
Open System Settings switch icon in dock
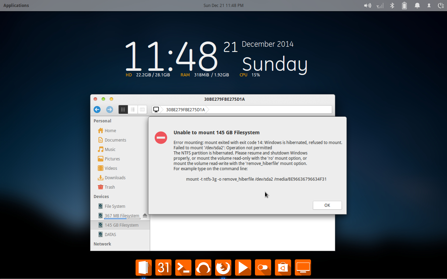click(263, 267)
